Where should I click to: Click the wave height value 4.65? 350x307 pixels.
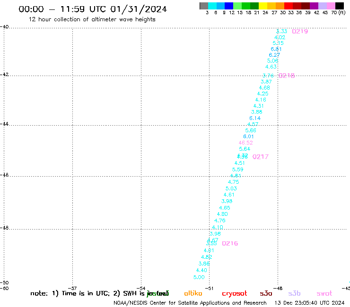point(225,208)
